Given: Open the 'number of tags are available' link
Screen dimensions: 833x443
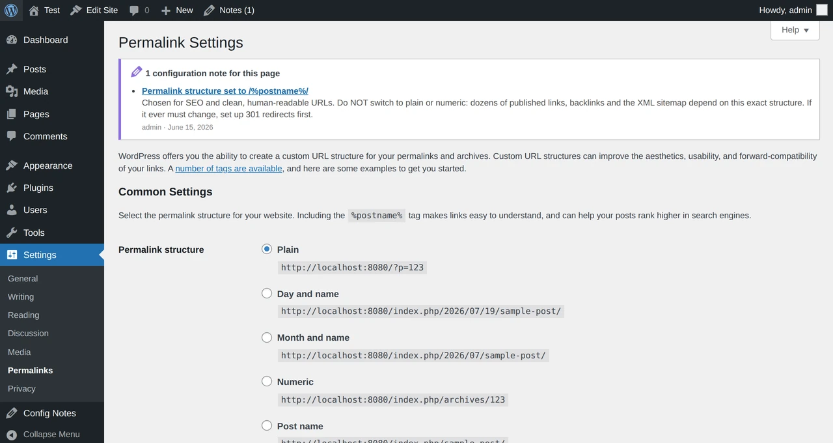Looking at the screenshot, I should coord(228,168).
